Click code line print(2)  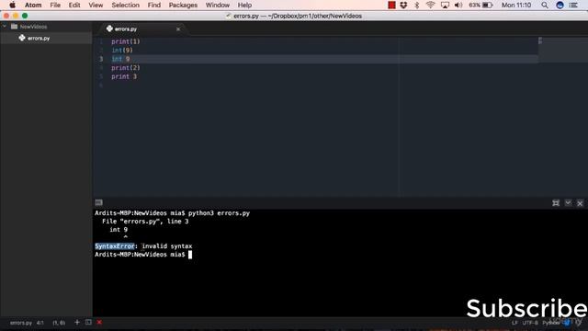point(125,67)
